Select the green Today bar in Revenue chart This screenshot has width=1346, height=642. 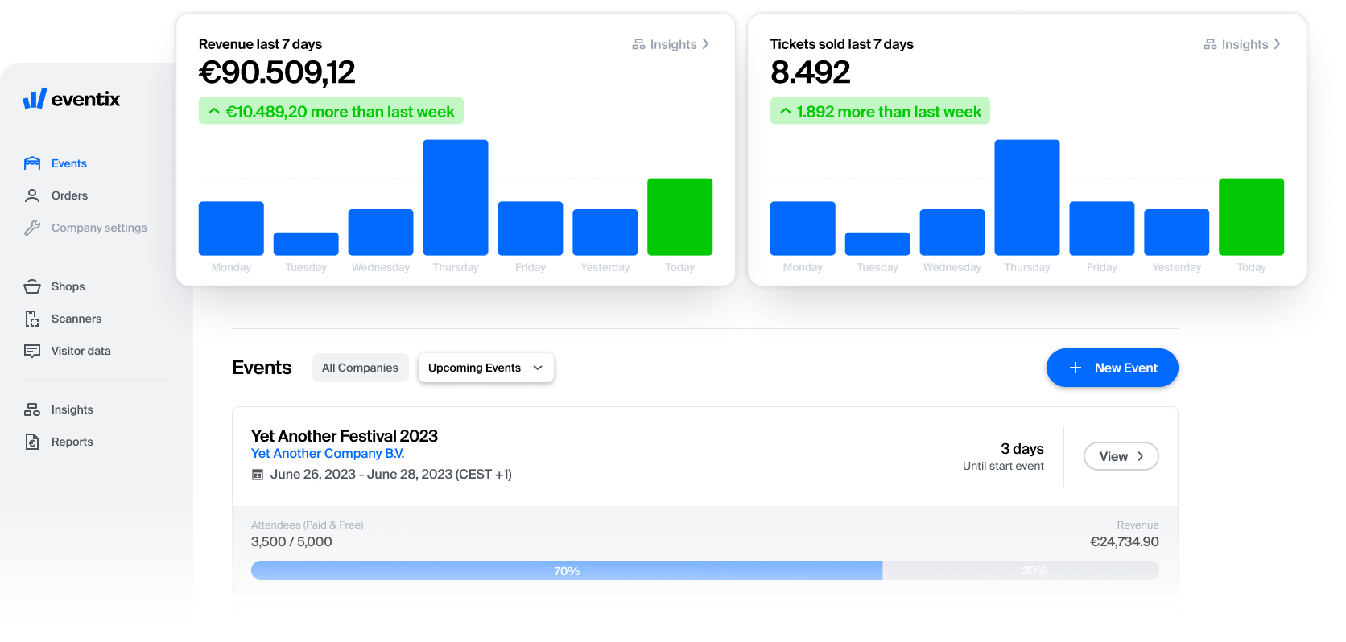(x=679, y=216)
